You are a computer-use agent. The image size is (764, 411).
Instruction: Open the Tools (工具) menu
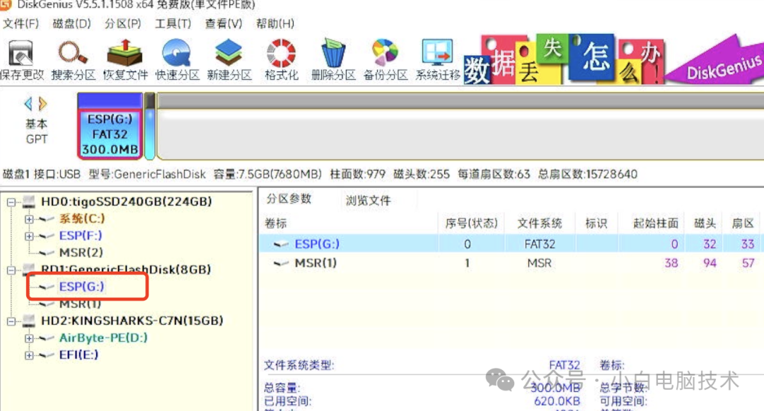pyautogui.click(x=173, y=24)
